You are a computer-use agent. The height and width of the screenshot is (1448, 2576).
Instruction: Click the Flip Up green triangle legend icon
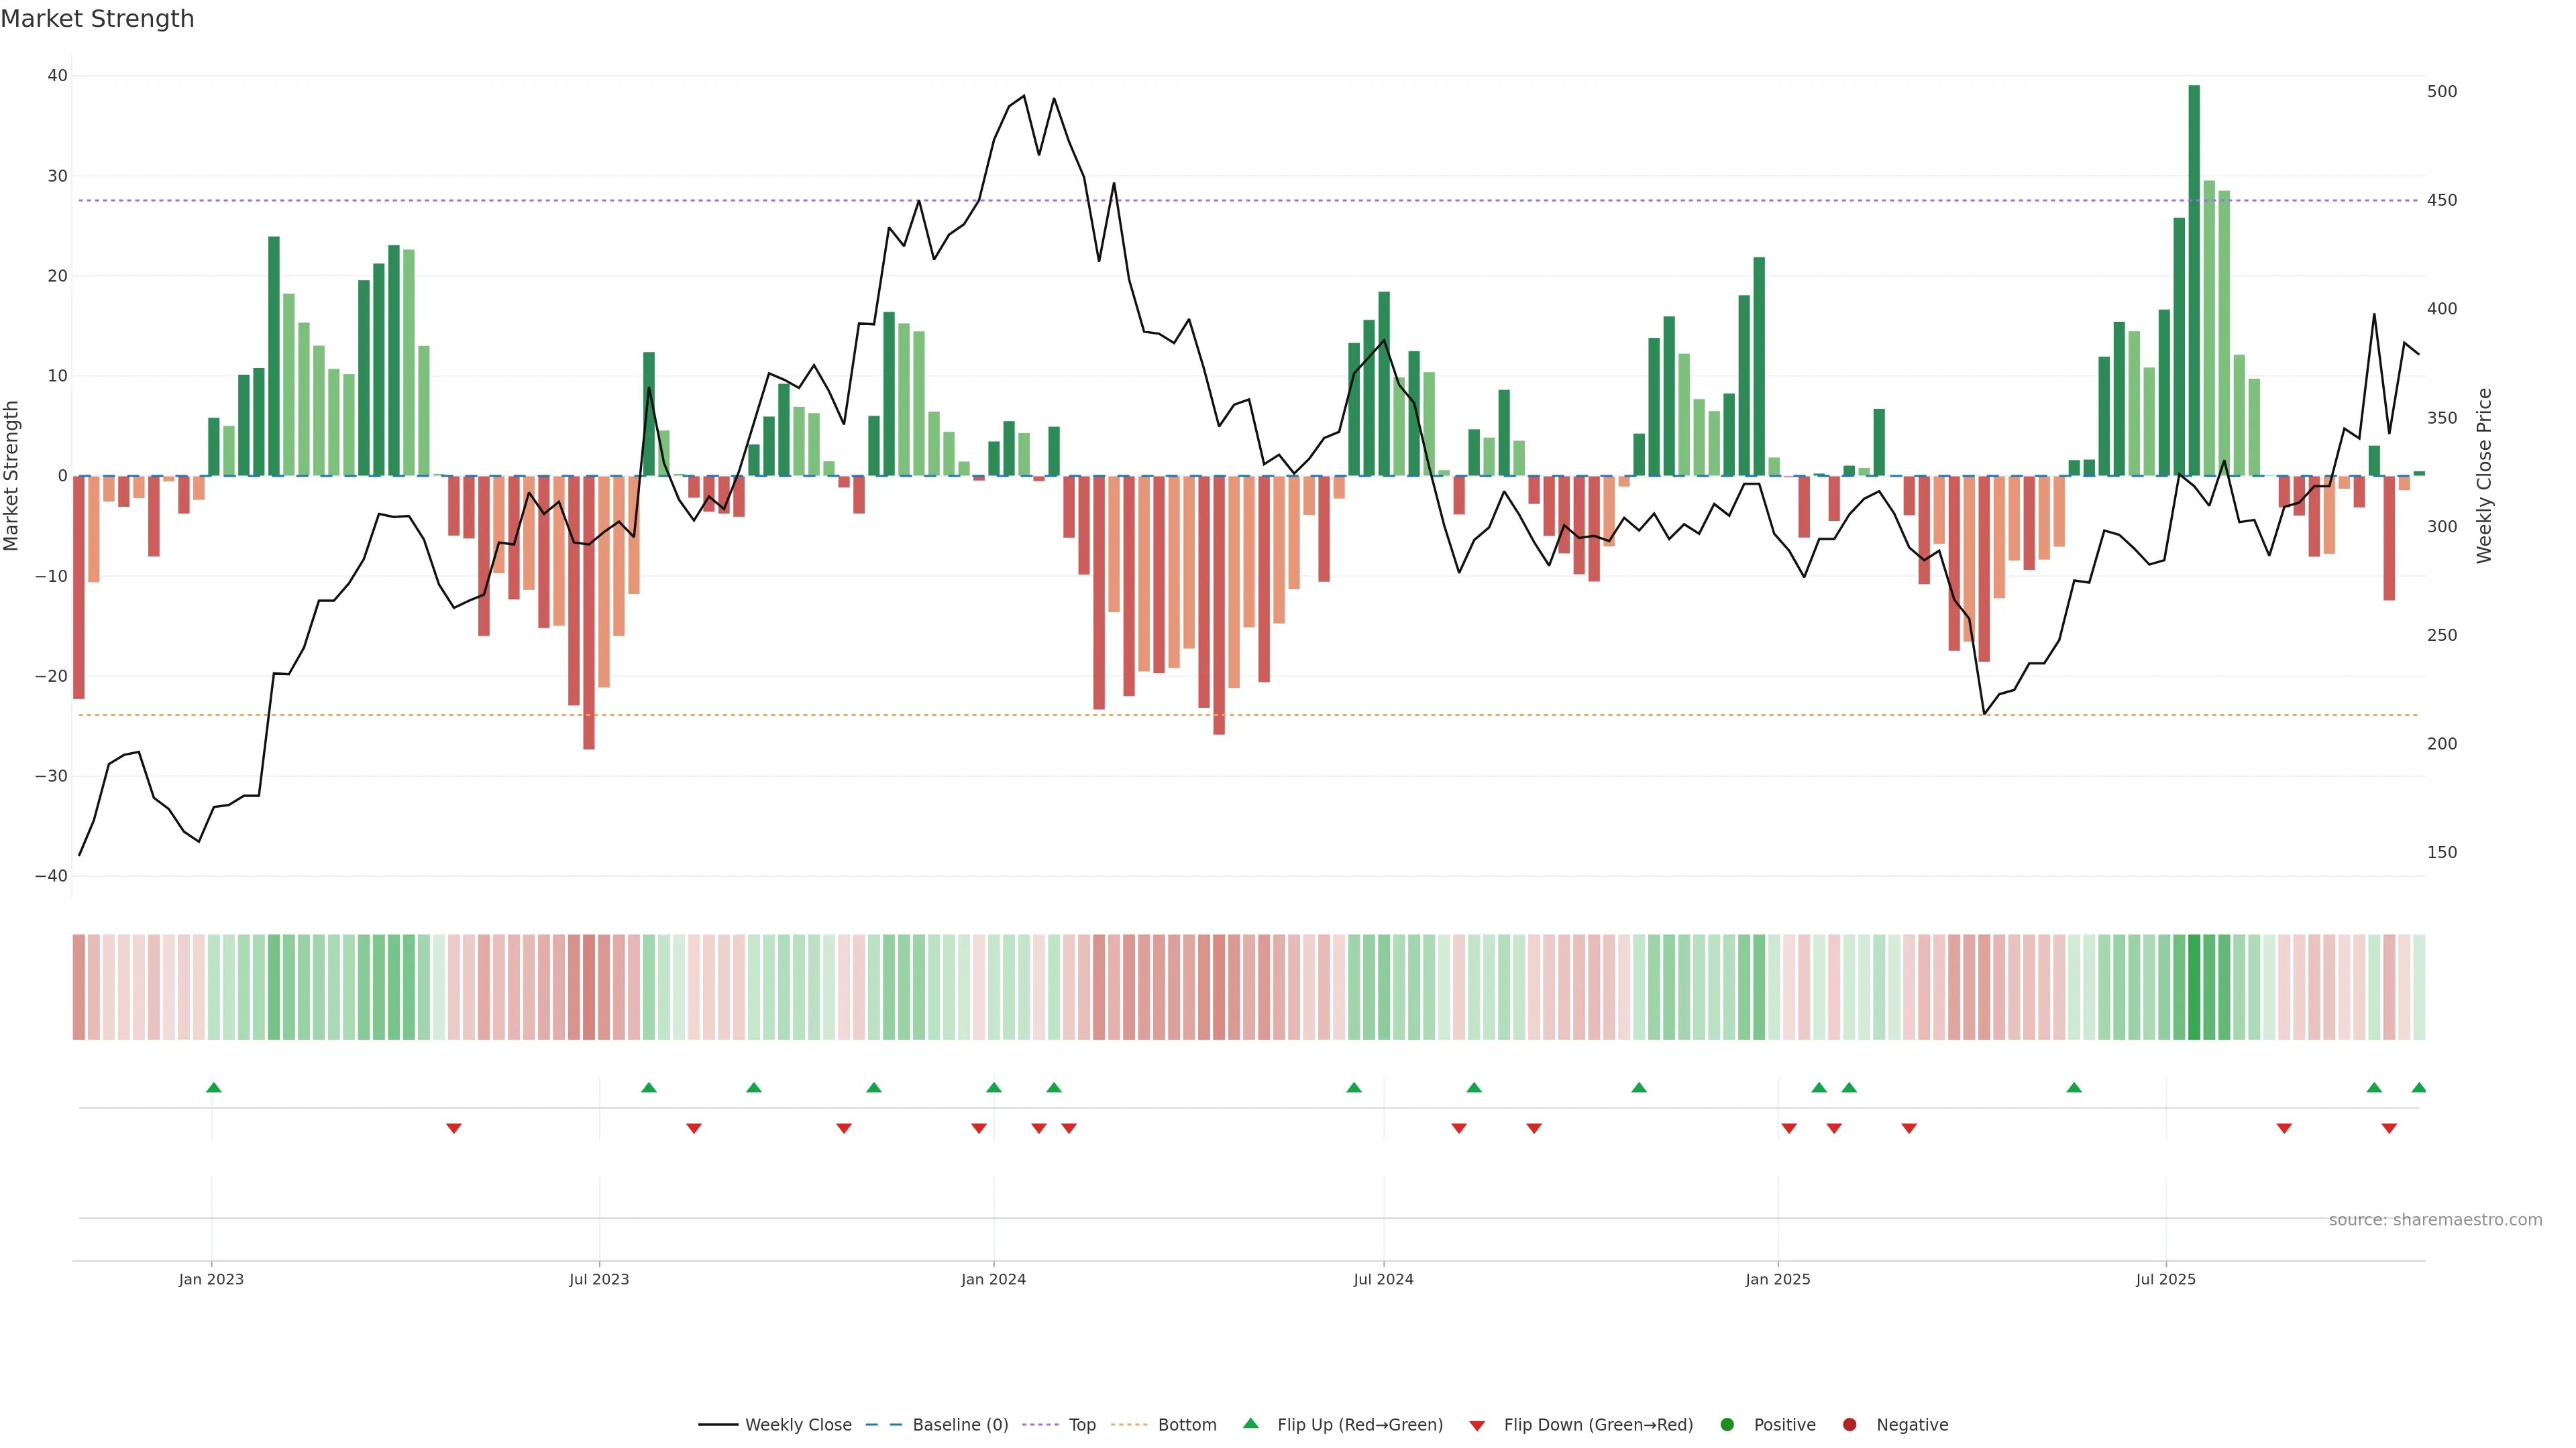[1250, 1424]
